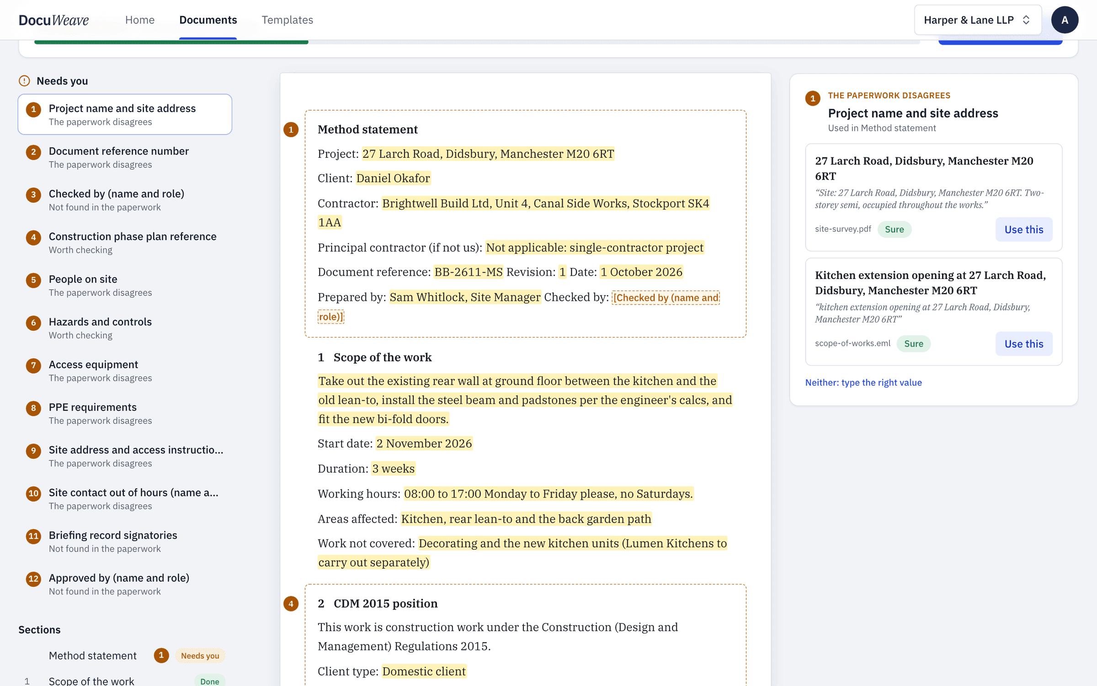Click the Domestic client value
The width and height of the screenshot is (1097, 686).
(x=424, y=671)
